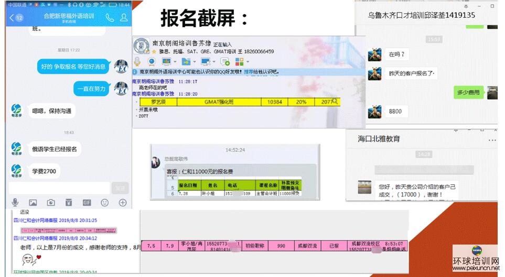This screenshot has width=505, height=277.
Task: Click the 推荐给他认识吧 link in the QQ notice bar
Action: (262, 72)
